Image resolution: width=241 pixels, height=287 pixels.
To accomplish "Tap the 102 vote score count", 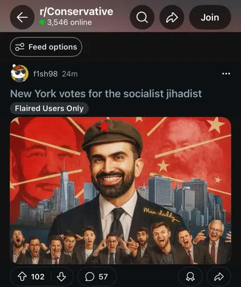I will tap(38, 277).
